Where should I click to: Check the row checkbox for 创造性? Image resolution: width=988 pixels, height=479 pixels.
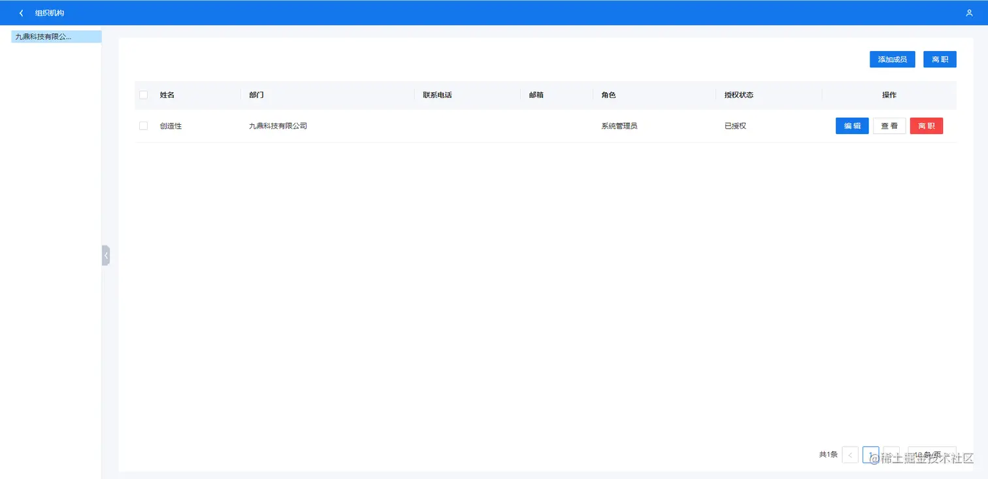pyautogui.click(x=144, y=125)
